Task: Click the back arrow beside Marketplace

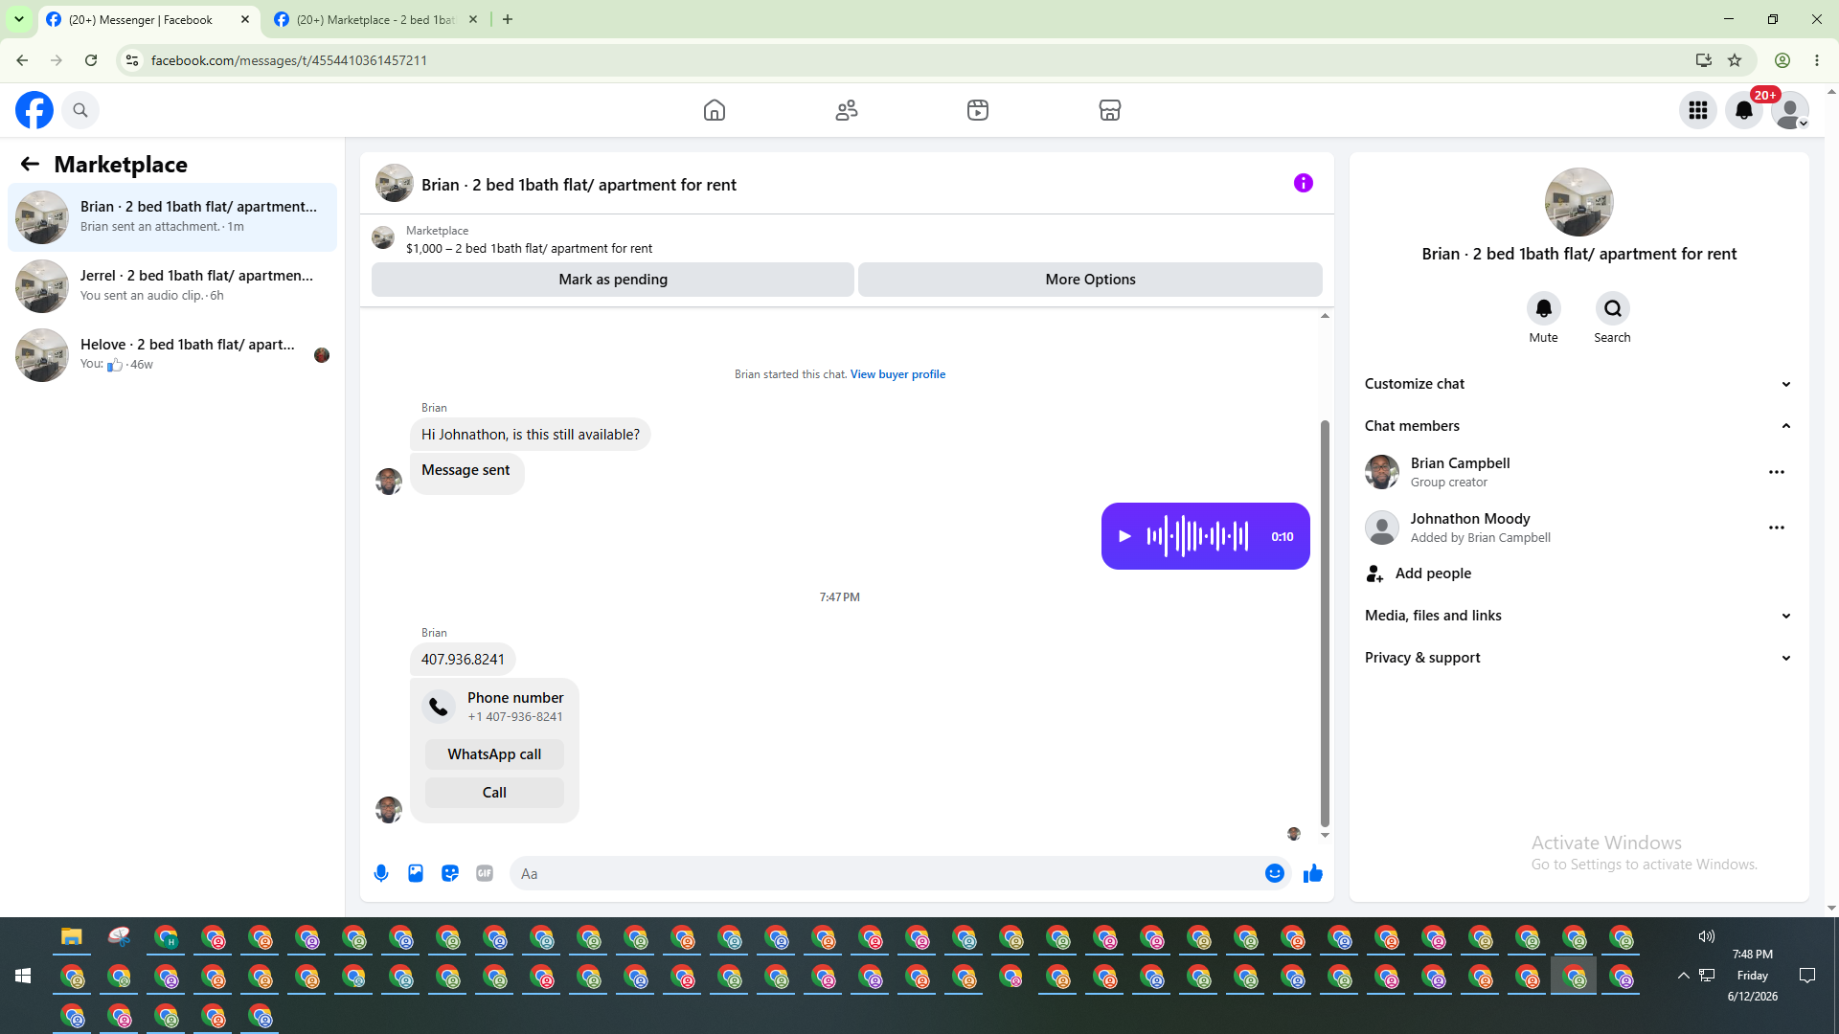Action: [x=30, y=164]
